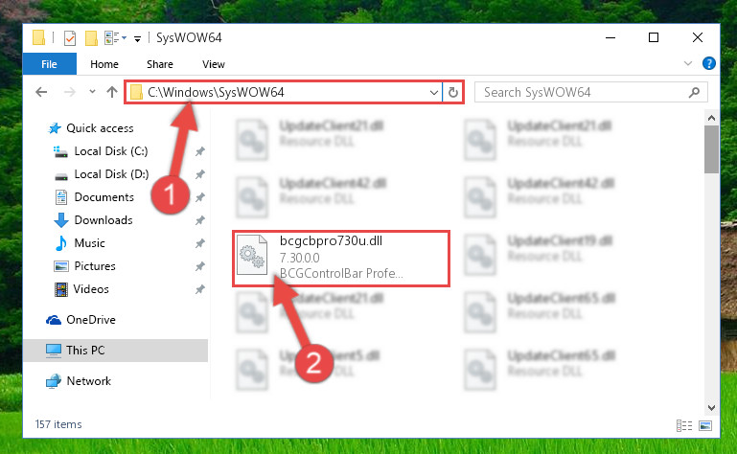Click the Properties checkmark icon in title bar
The height and width of the screenshot is (454, 737).
click(70, 38)
